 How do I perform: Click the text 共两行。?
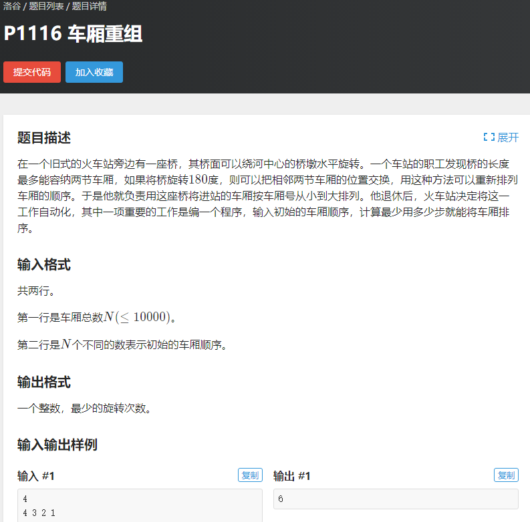tap(36, 291)
